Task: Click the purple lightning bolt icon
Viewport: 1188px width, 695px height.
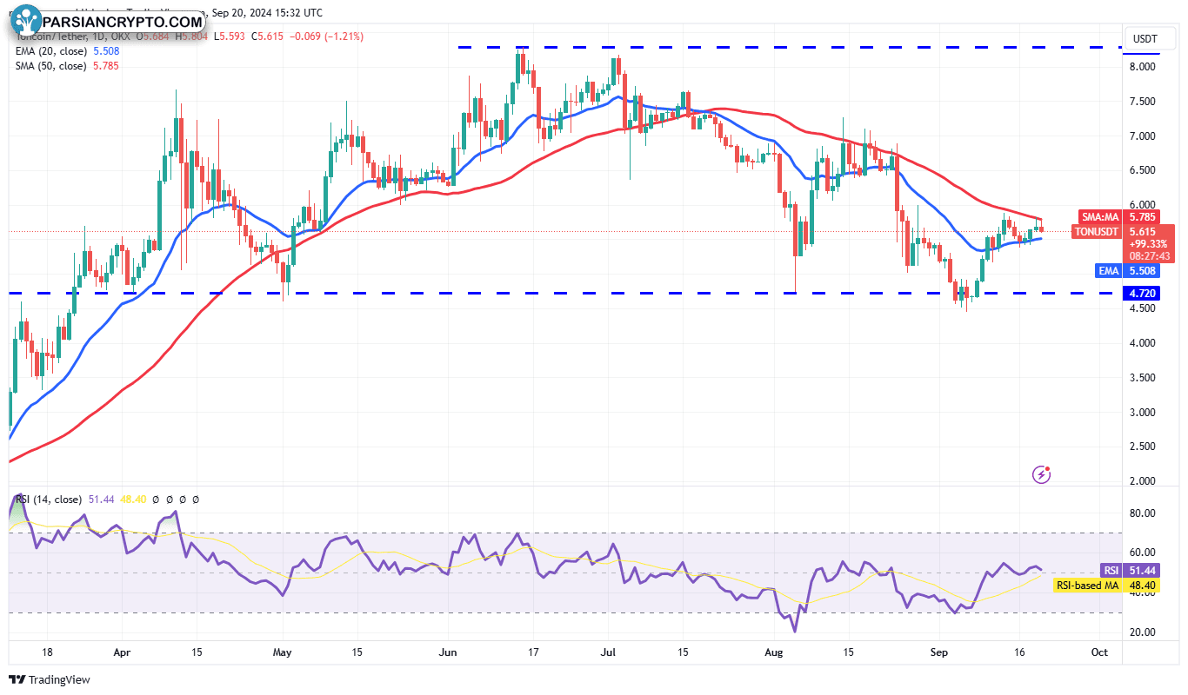Action: coord(1042,474)
